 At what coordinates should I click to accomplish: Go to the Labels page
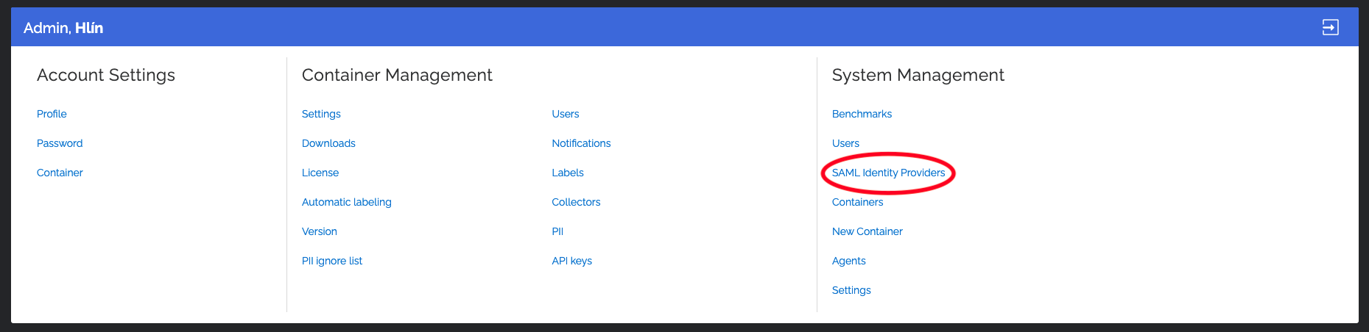568,173
